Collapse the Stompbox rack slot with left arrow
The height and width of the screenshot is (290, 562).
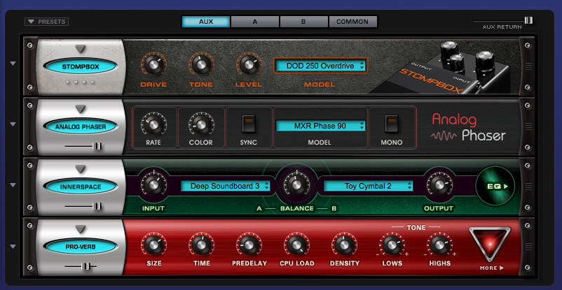(13, 64)
